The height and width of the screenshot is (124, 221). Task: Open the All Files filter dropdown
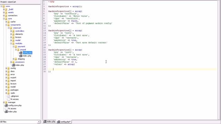pos(39,122)
